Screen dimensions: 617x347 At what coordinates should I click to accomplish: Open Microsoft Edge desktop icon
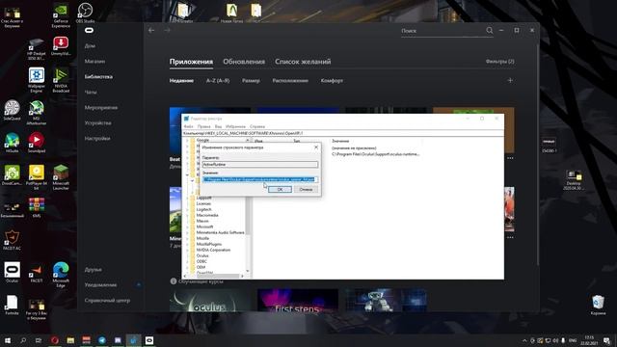coord(61,274)
